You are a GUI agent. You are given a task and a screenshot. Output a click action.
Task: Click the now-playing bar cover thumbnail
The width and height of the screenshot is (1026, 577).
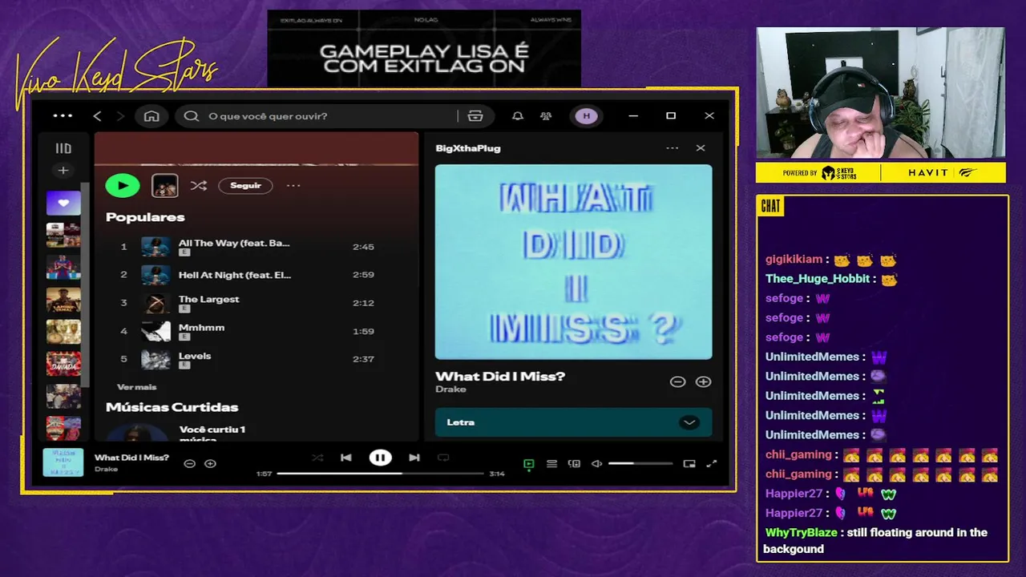coord(63,462)
